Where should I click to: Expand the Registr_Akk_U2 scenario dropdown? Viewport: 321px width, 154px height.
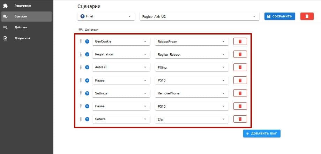click(199, 16)
